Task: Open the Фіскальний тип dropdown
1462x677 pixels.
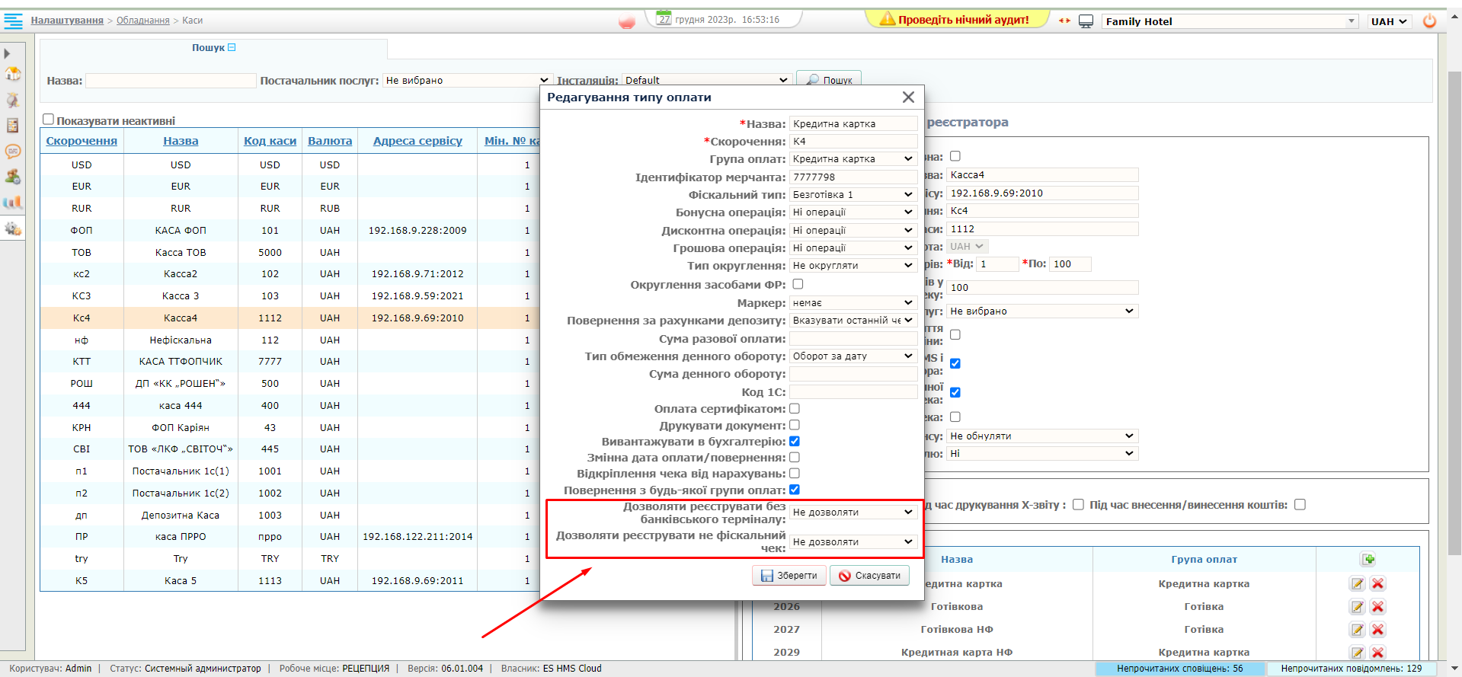Action: [853, 195]
